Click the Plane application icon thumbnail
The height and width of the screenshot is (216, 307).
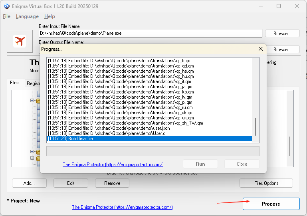20,41
